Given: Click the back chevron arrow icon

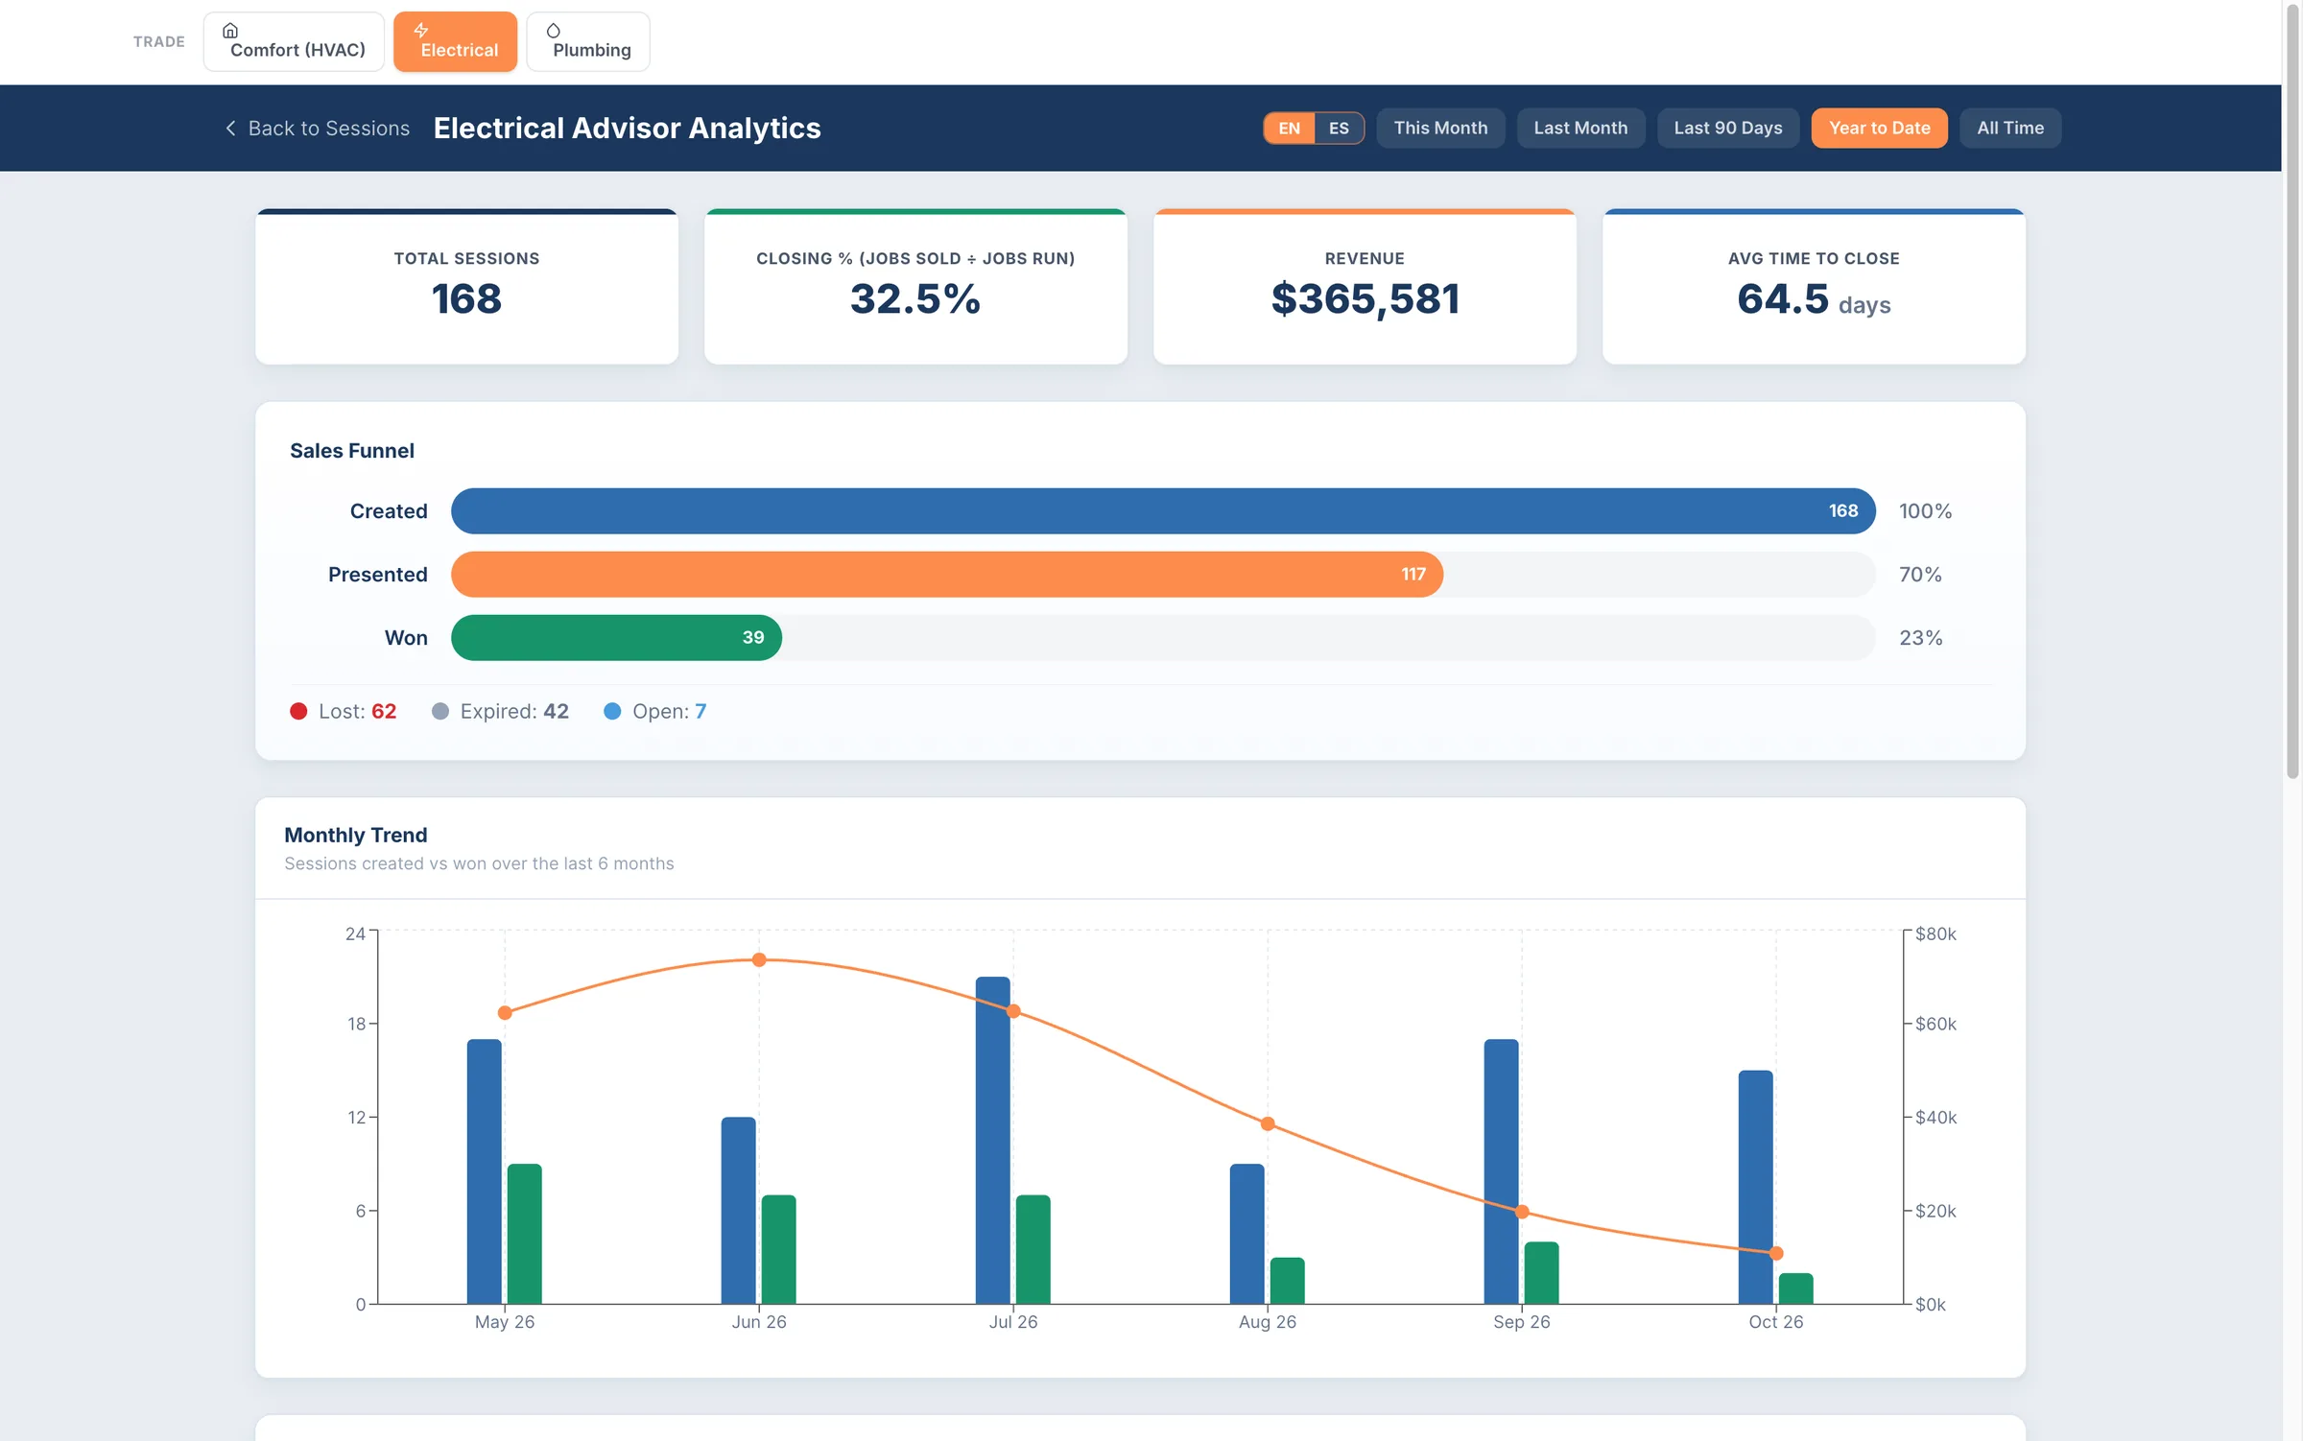Looking at the screenshot, I should tap(230, 128).
